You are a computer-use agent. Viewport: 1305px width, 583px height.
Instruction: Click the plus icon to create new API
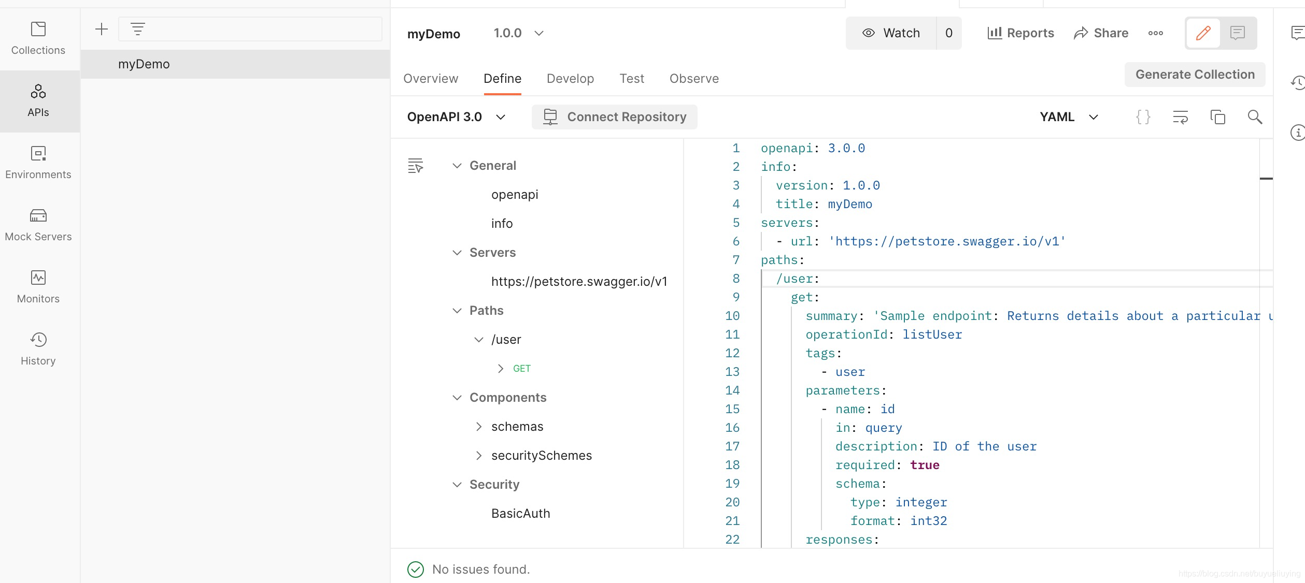[x=102, y=29]
